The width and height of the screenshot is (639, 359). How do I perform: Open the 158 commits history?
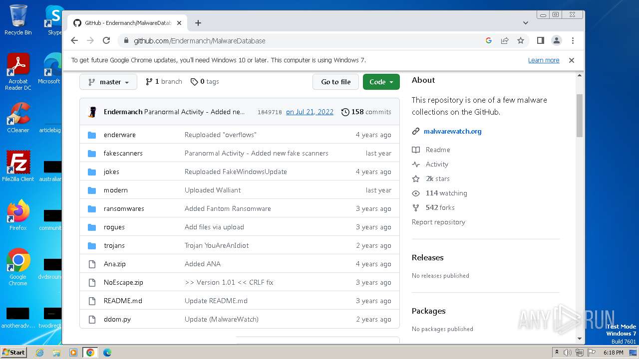point(366,112)
